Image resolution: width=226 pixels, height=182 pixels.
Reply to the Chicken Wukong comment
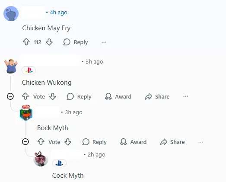pos(79,96)
